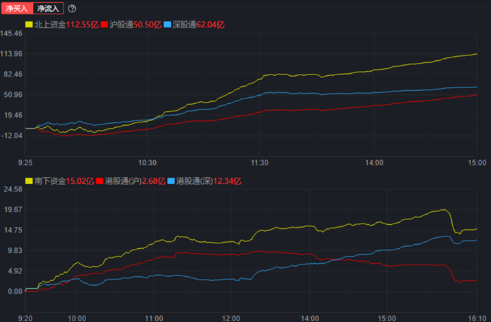The image size is (491, 322).
Task: Click the blue 港股通(深) legend square
Action: (x=172, y=181)
